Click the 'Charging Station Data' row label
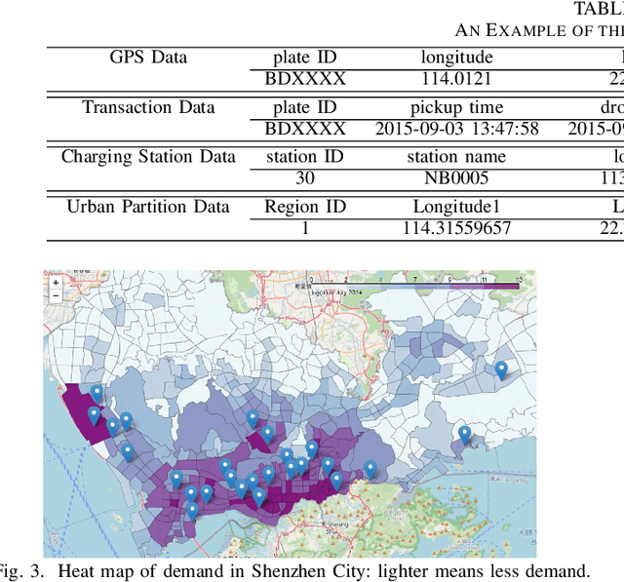This screenshot has height=582, width=624. point(148,156)
